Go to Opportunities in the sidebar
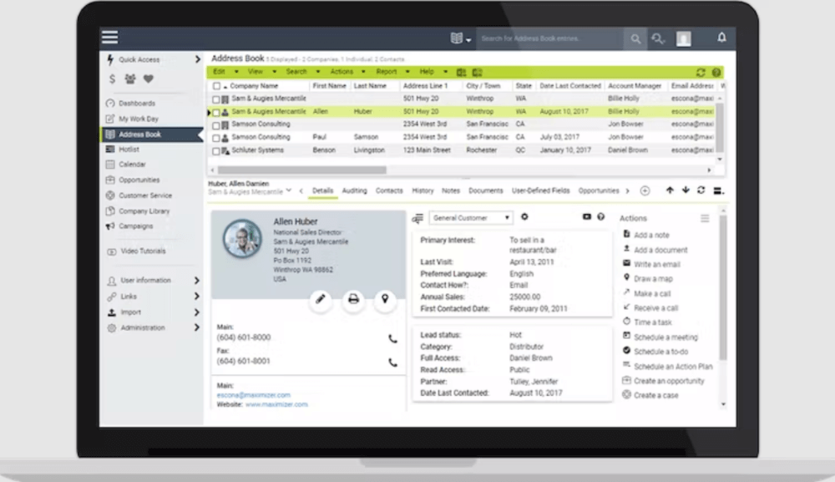Screen dimensions: 835x482 (x=139, y=180)
